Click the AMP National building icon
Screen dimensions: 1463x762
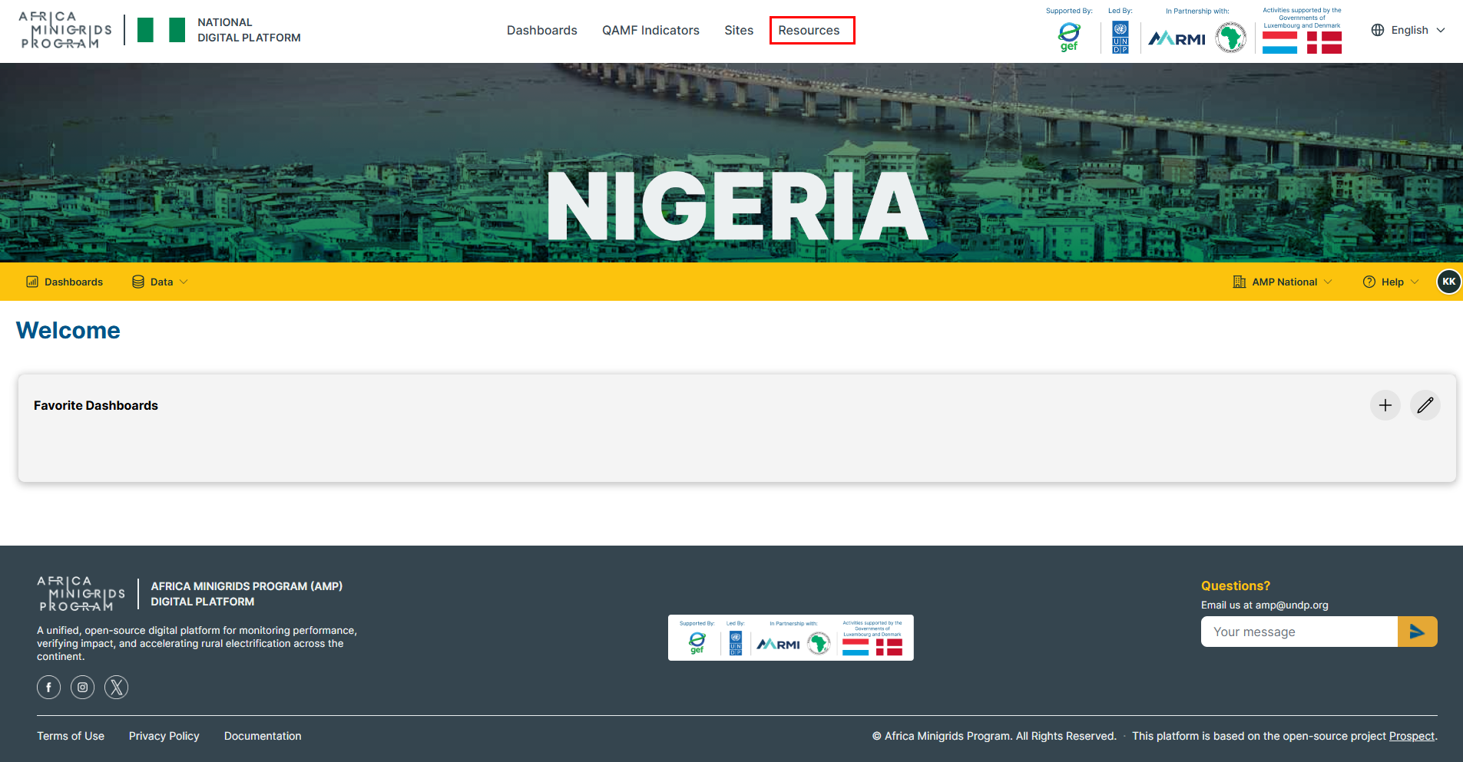1240,282
